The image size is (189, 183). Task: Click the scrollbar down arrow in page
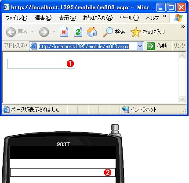pos(182,99)
